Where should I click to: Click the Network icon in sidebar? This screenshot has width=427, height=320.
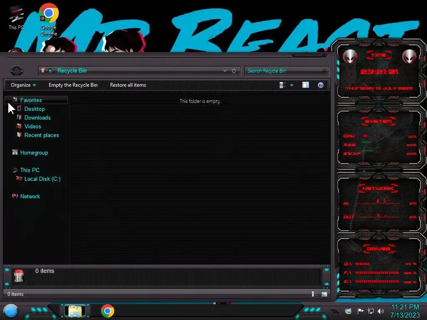15,196
